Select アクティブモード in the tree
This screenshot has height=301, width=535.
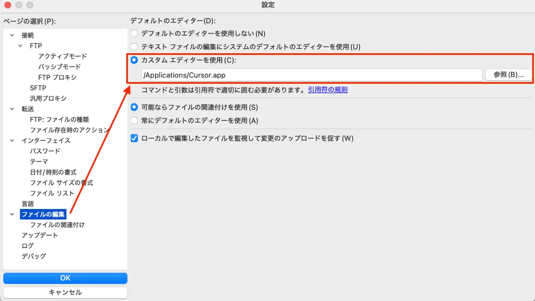[x=63, y=56]
